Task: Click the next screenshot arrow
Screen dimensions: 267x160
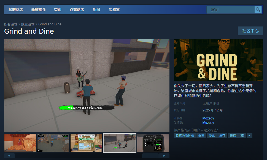Action: pos(164,156)
